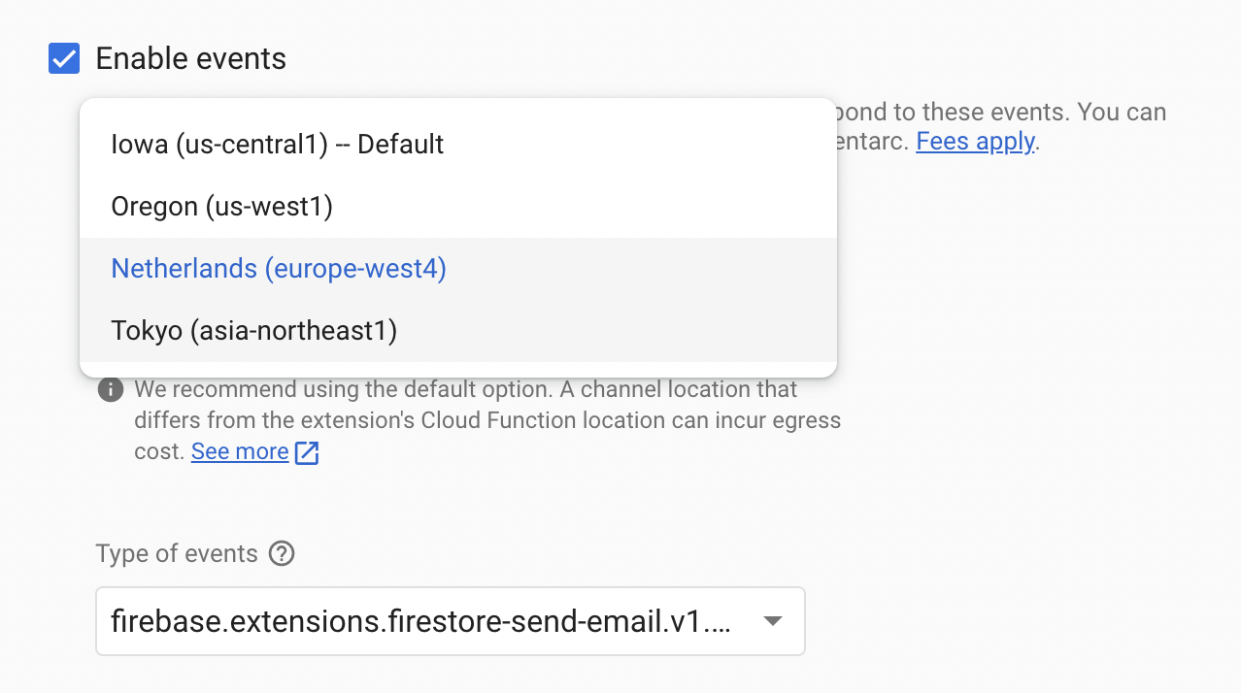Open the Fees apply link
Image resolution: width=1241 pixels, height=693 pixels.
click(x=974, y=141)
